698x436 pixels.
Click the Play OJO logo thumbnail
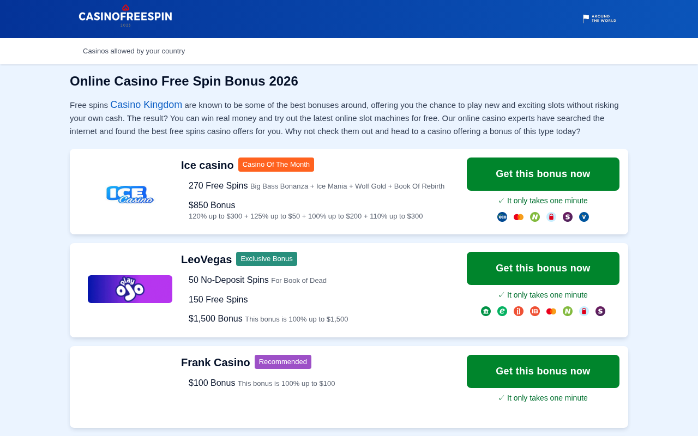pos(130,289)
